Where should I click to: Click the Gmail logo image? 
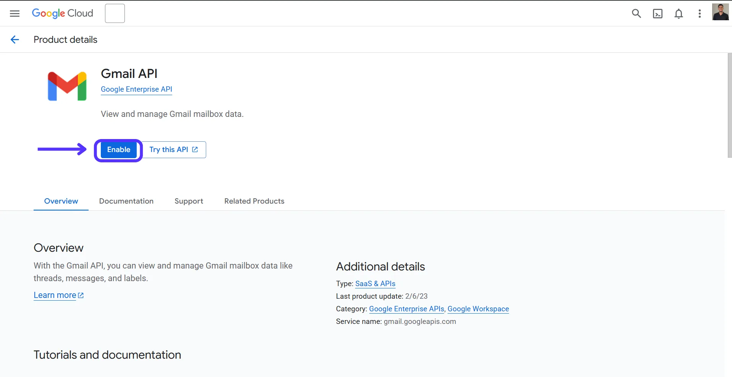coord(67,86)
